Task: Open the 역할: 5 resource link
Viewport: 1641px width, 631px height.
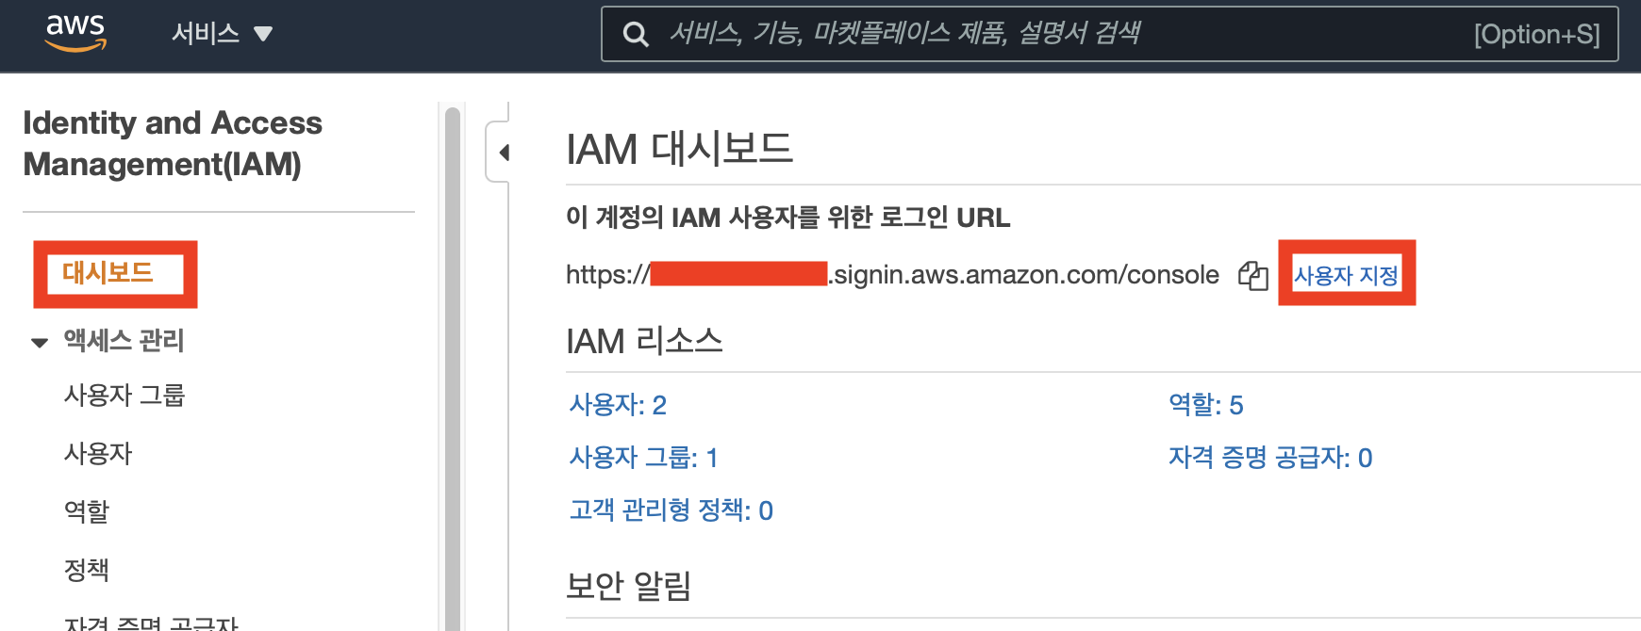Action: [1206, 405]
